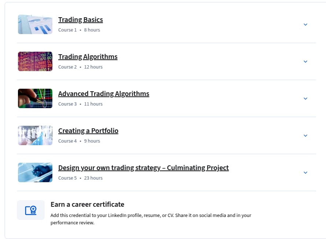This screenshot has width=326, height=239.
Task: Click the career certificate badge icon
Action: (31, 210)
